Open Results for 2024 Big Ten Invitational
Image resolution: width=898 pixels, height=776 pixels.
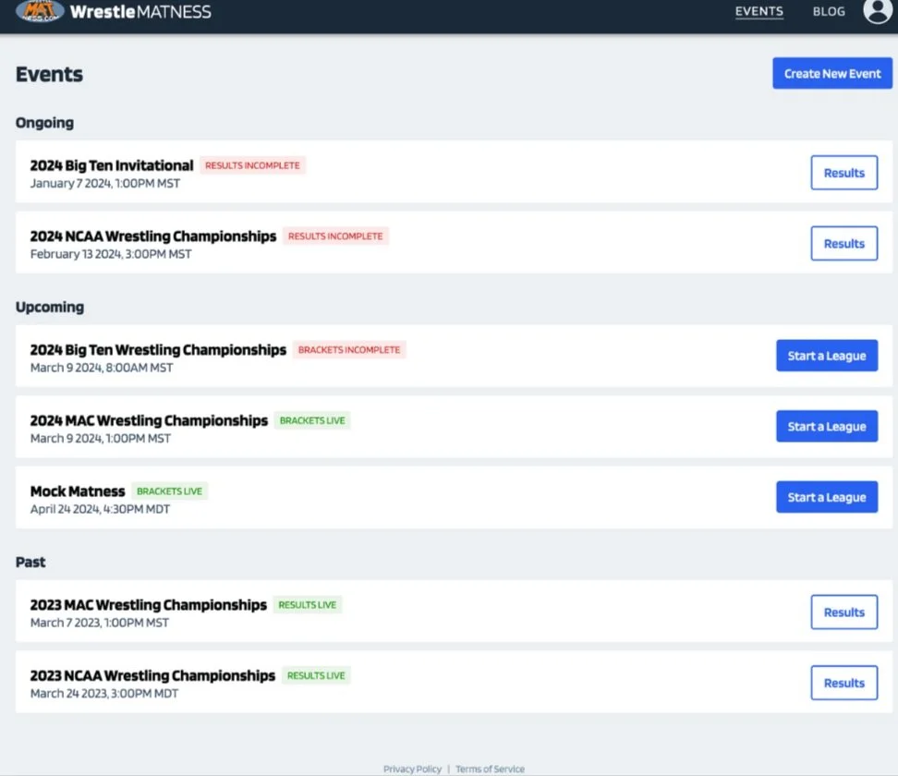tap(844, 173)
